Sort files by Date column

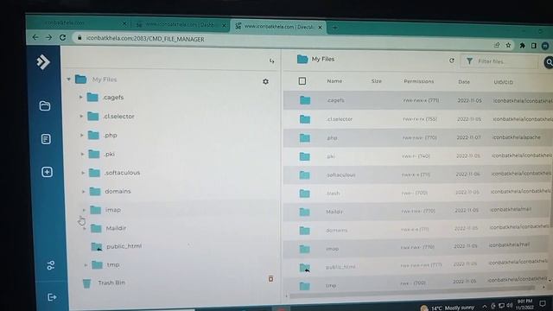click(464, 82)
